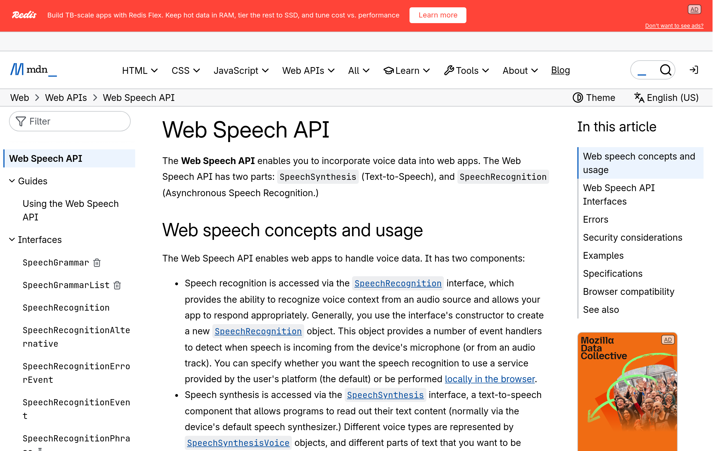The image size is (721, 451).
Task: Open SpeechGrammar sidebar entry
Action: (x=56, y=262)
